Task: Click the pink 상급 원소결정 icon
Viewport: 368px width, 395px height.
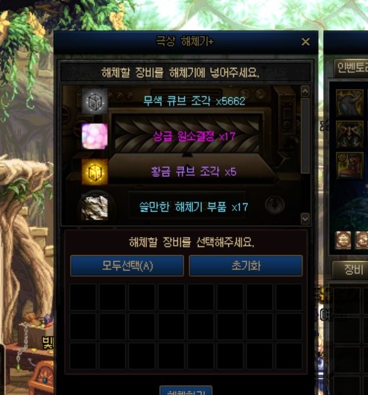Action: point(94,136)
